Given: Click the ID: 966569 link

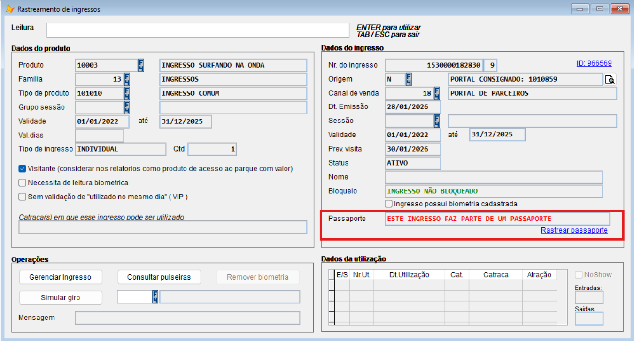Looking at the screenshot, I should click(x=594, y=63).
